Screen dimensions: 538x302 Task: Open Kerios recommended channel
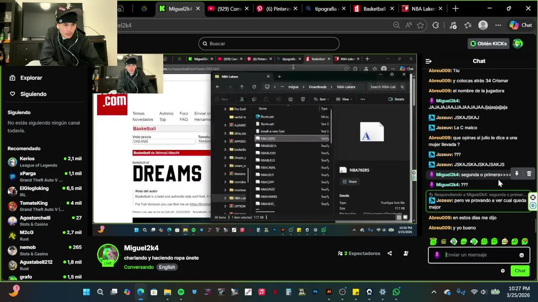(x=45, y=162)
